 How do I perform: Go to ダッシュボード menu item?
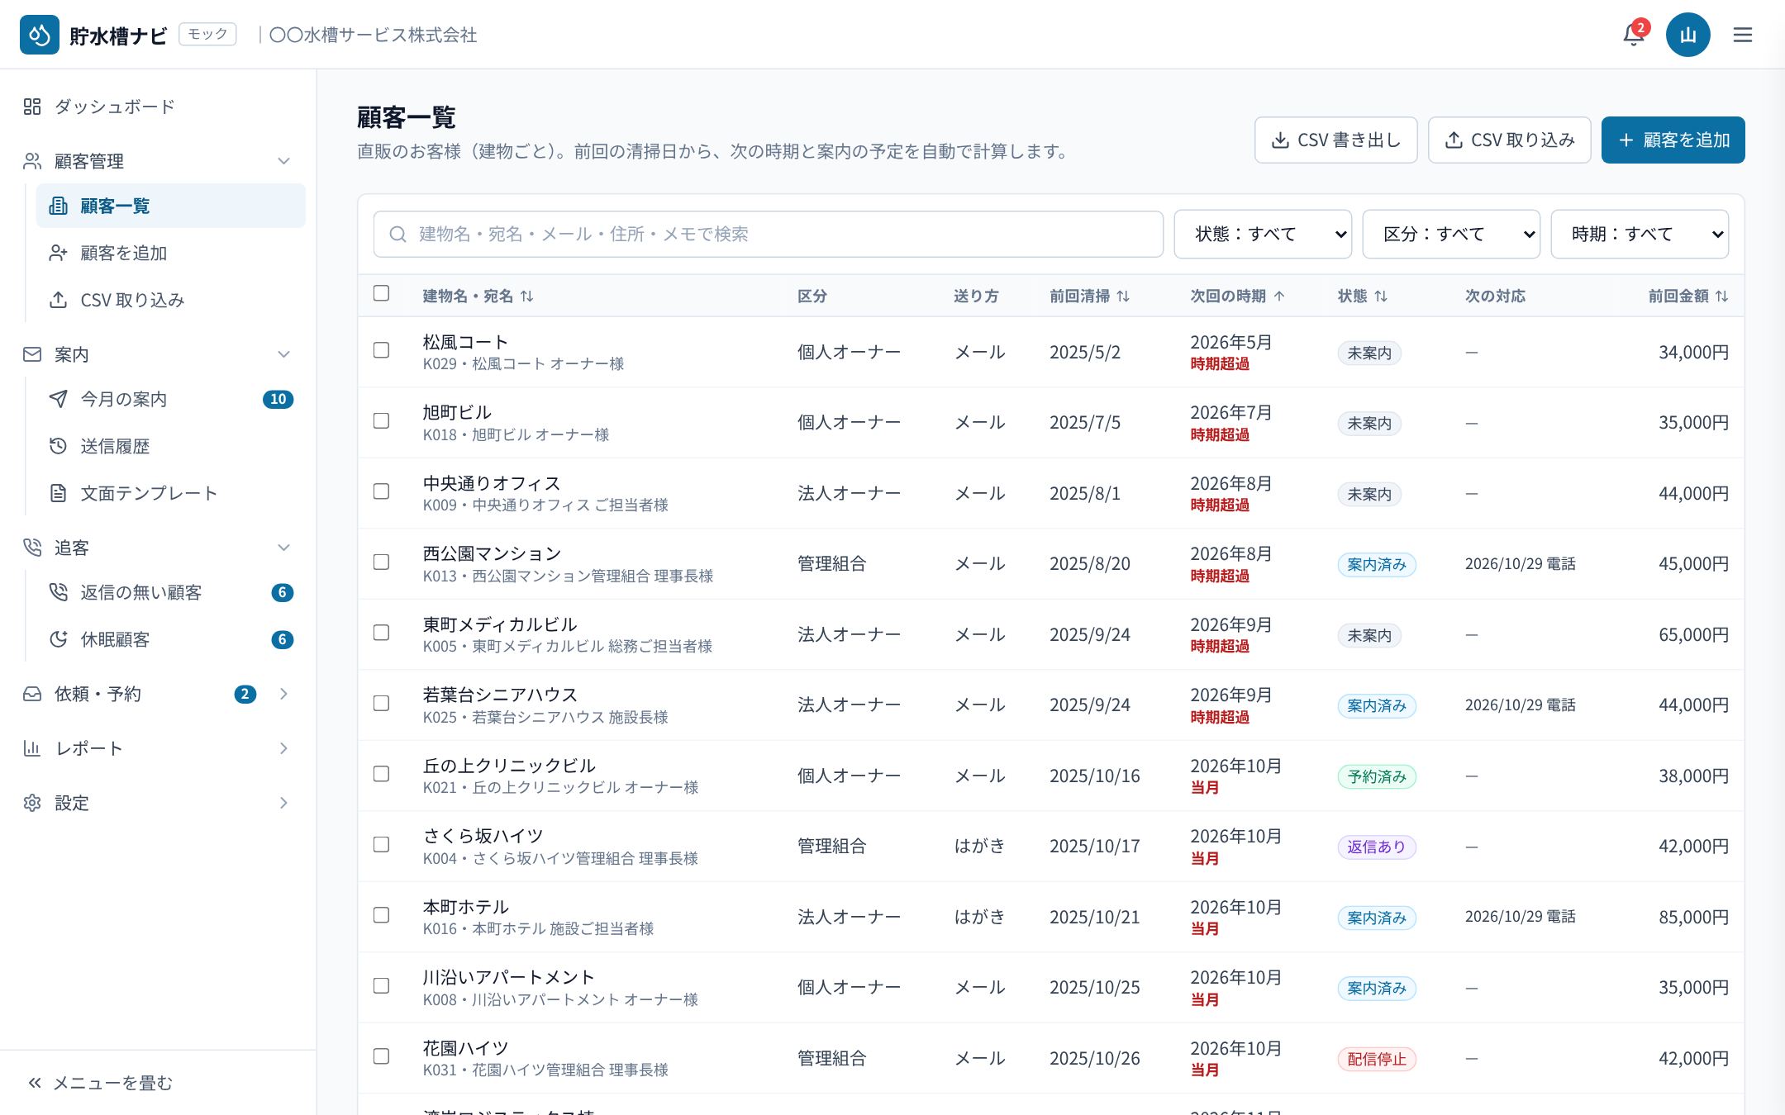157,107
